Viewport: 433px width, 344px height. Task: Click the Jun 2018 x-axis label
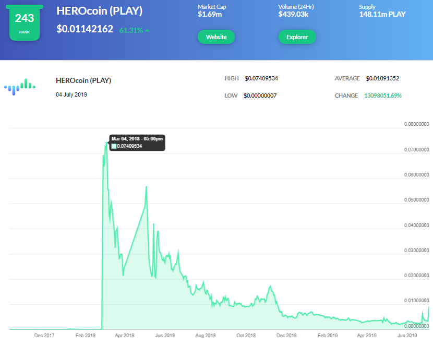click(x=165, y=336)
